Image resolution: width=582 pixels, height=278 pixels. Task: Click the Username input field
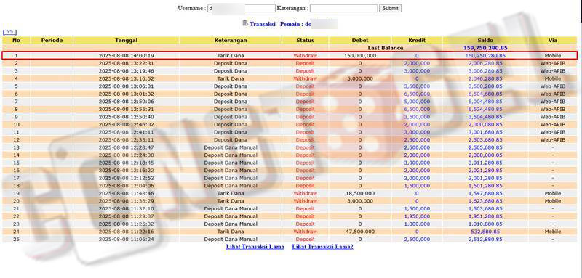[x=242, y=8]
